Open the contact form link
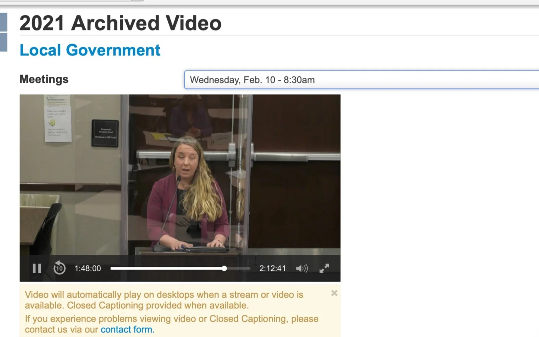 [127, 329]
